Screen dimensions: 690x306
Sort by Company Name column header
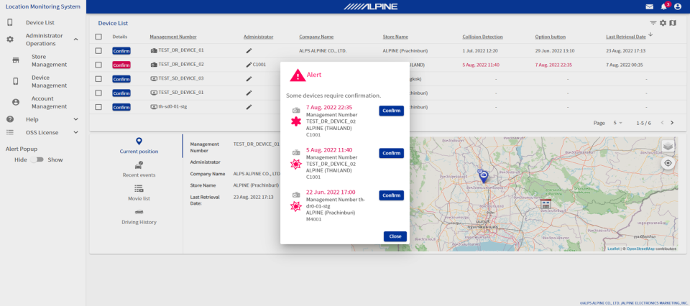tap(316, 37)
